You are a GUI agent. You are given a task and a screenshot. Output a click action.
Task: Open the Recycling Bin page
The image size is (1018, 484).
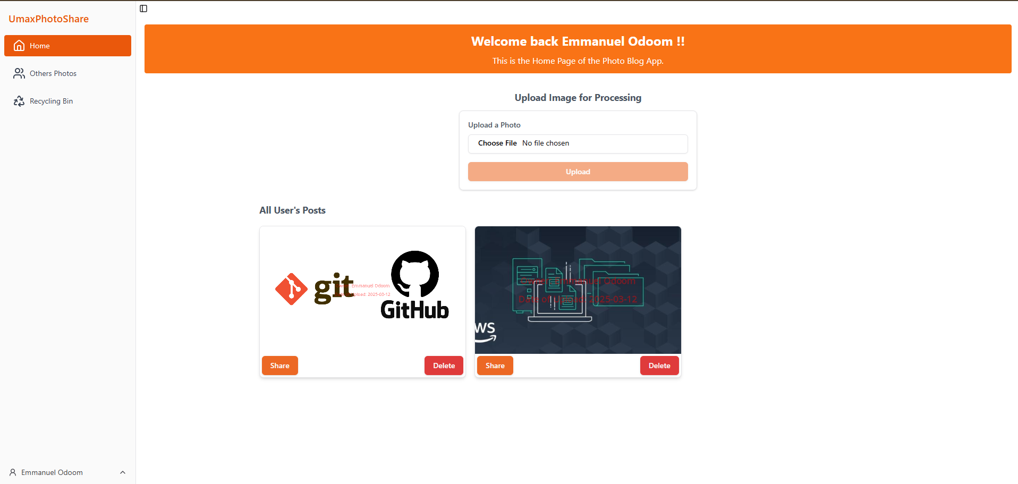[51, 101]
